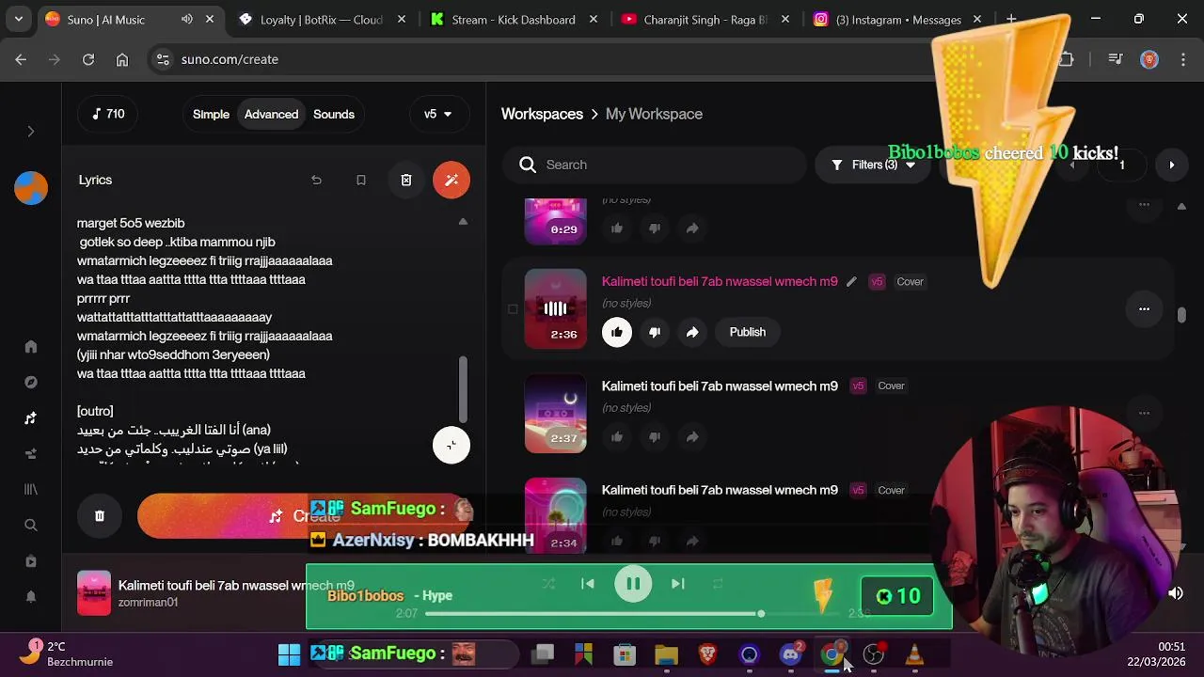Screen dimensions: 1204x677
Task: Toggle shuffle in the player bar
Action: click(x=548, y=584)
